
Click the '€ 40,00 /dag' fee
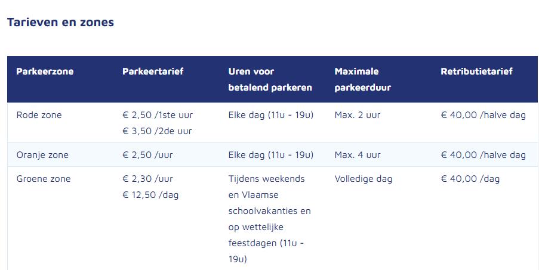(x=470, y=179)
